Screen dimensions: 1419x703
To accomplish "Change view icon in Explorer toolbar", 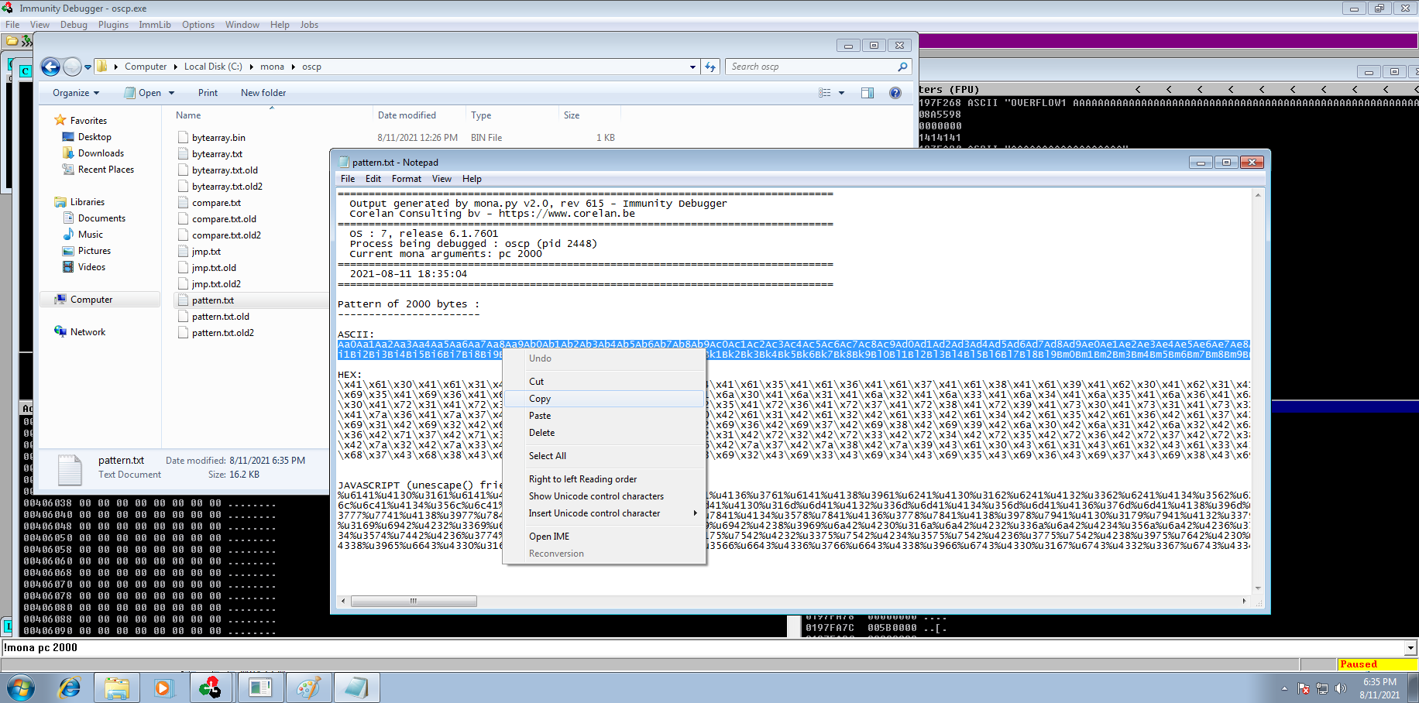I will click(825, 93).
